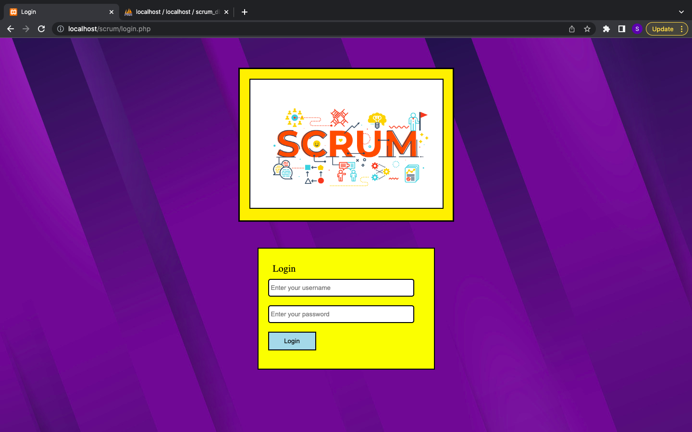Click the back navigation arrow

[11, 29]
